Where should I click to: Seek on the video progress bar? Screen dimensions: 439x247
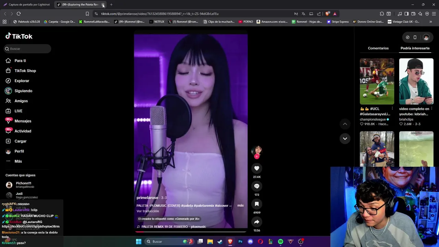tap(191, 232)
